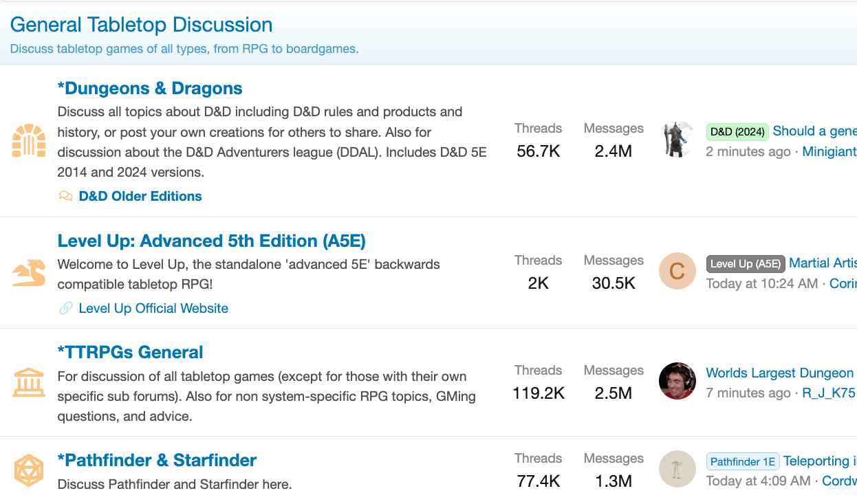Screen dimensions: 857x504
Task: Open the D&D Older Editions sub-forum
Action: pos(140,196)
